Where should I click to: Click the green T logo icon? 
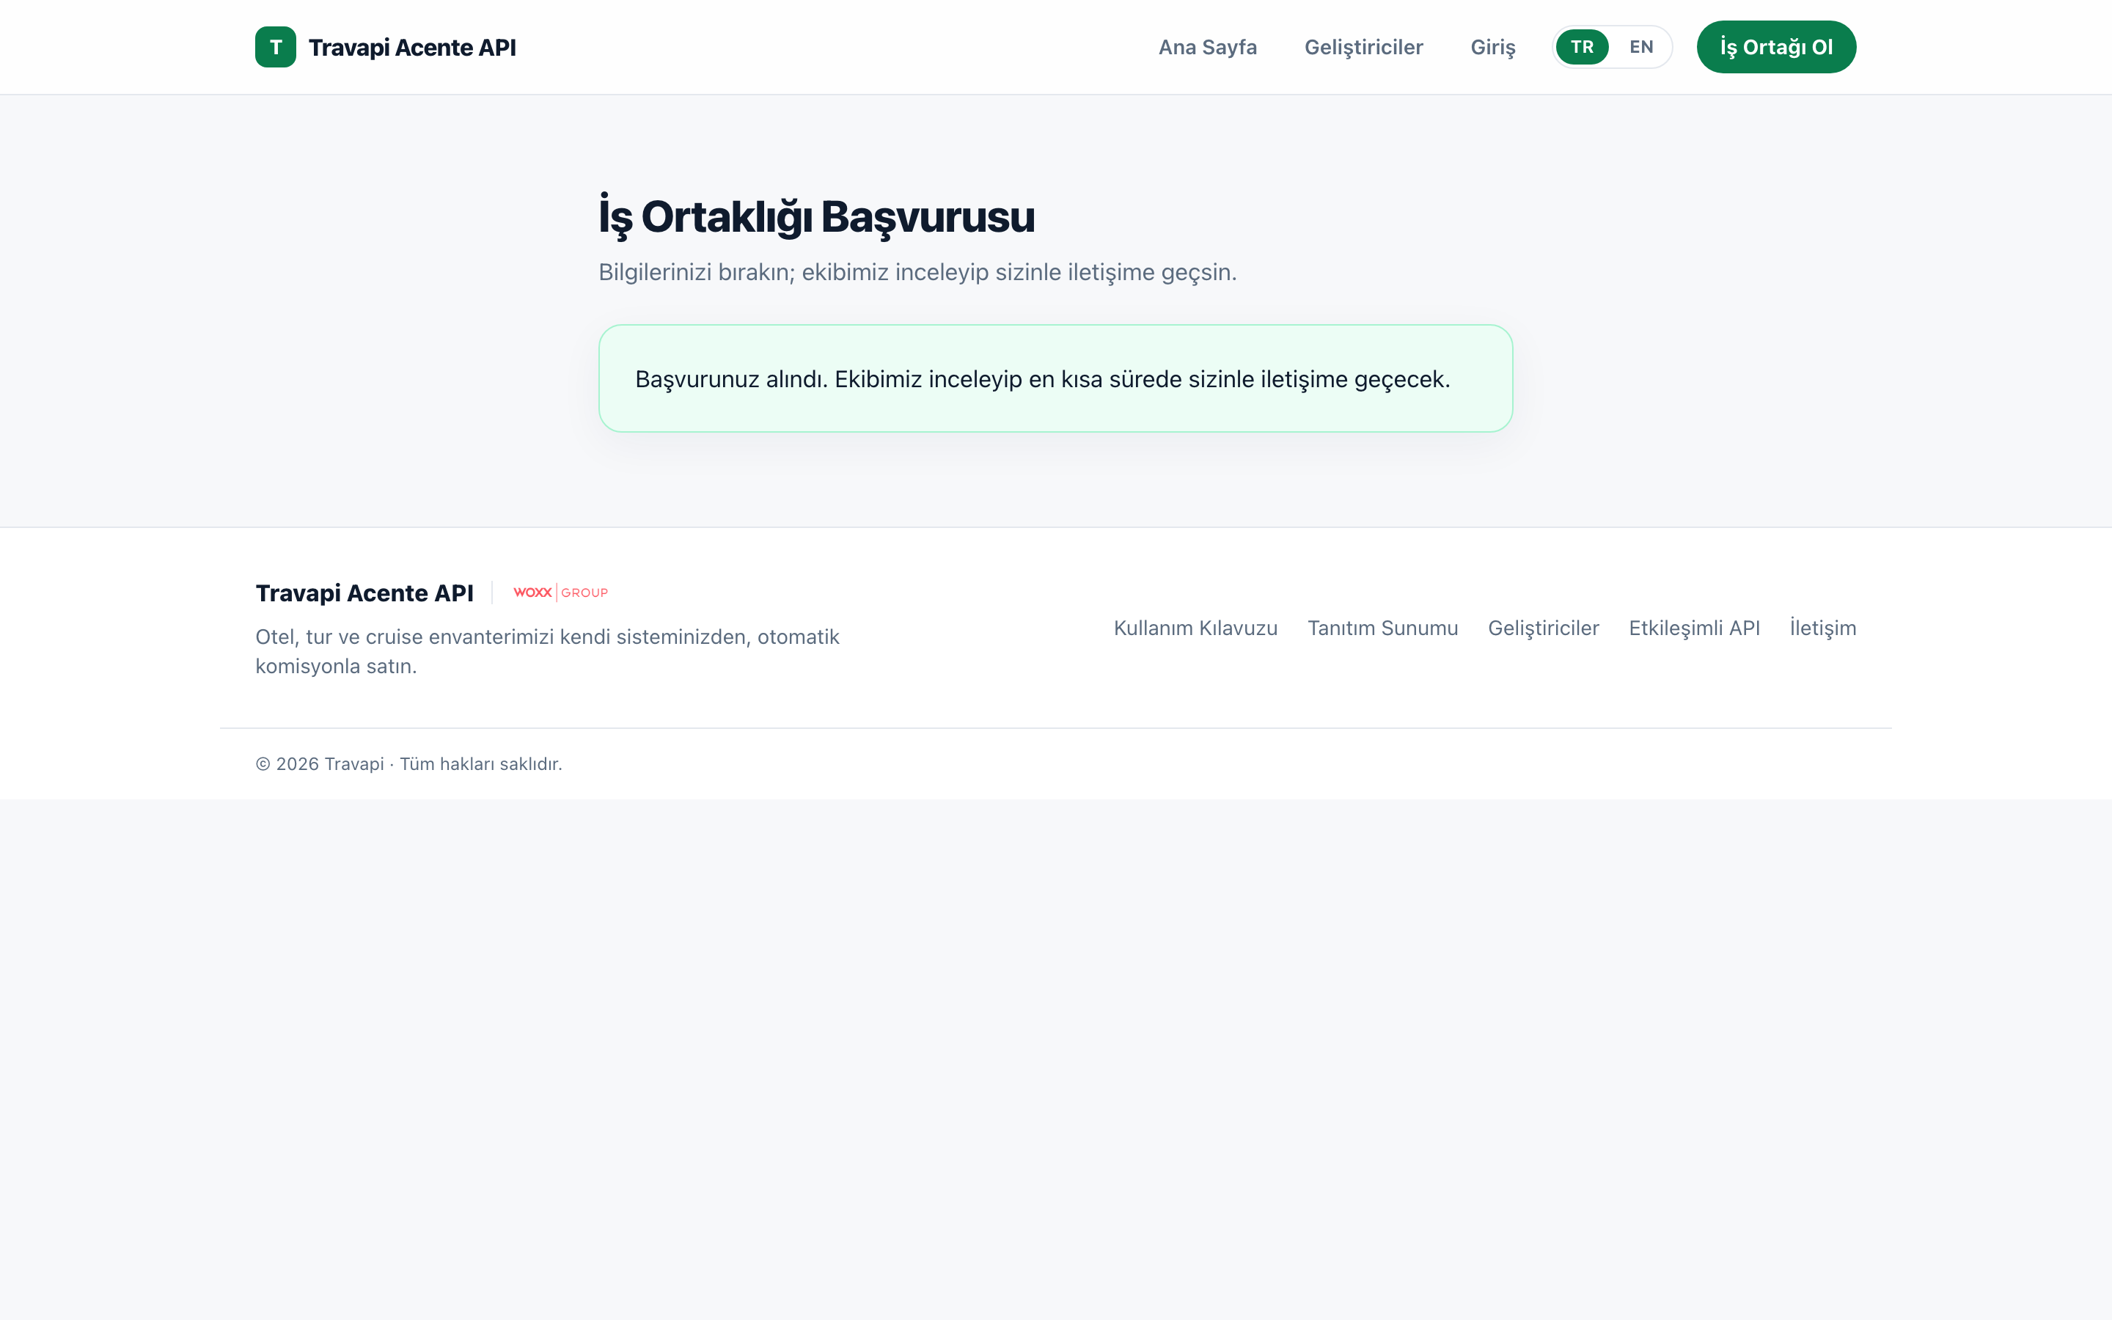point(275,47)
